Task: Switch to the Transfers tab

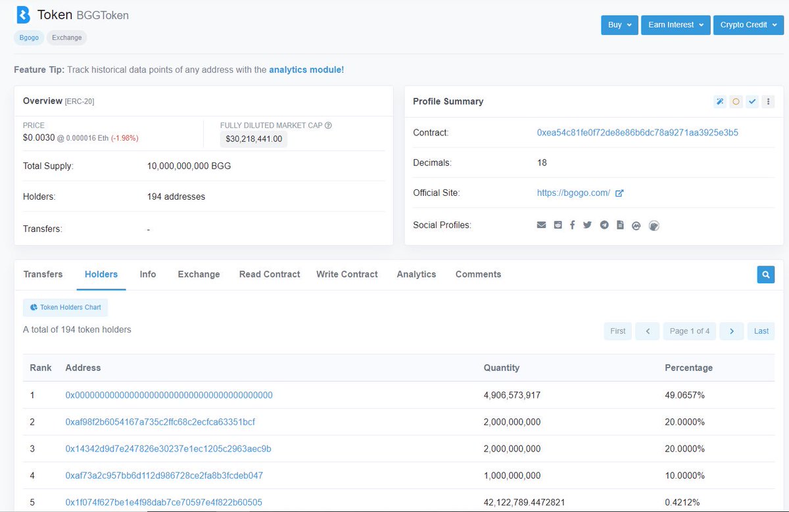Action: 43,274
